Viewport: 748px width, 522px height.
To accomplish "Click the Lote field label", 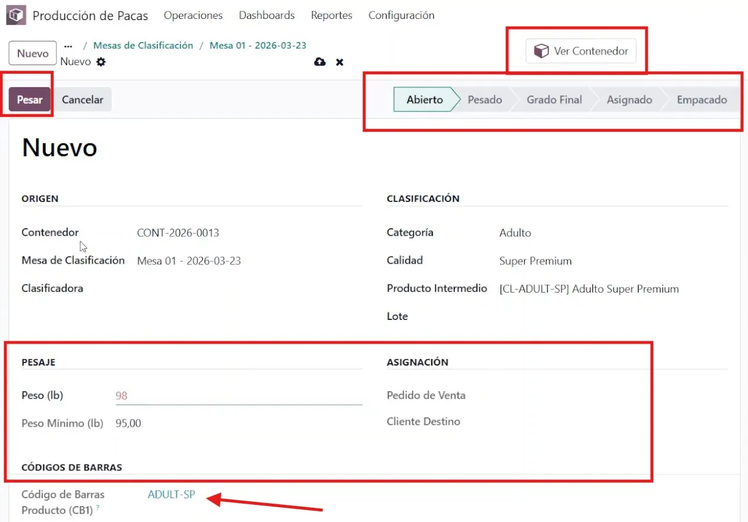I will pos(397,316).
